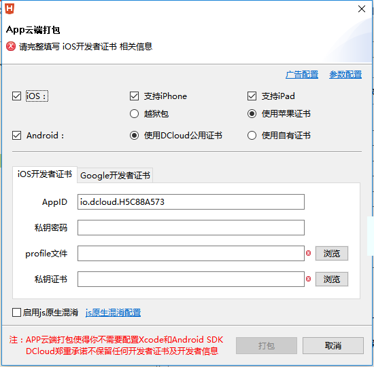Close the App云端打包 dialog
The width and height of the screenshot is (374, 367).
(x=362, y=9)
